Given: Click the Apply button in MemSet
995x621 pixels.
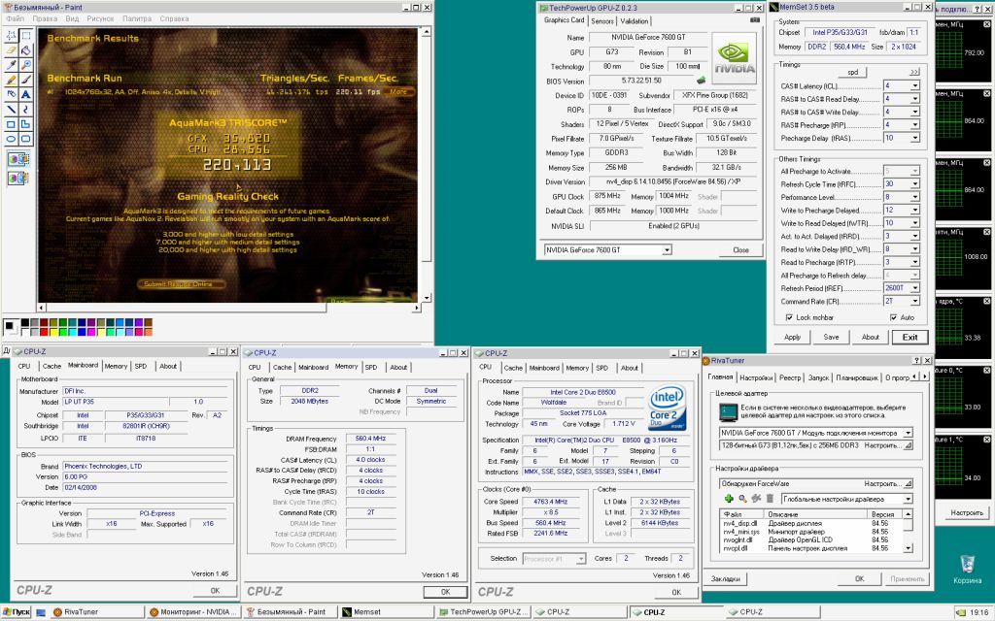Looking at the screenshot, I should click(x=792, y=337).
